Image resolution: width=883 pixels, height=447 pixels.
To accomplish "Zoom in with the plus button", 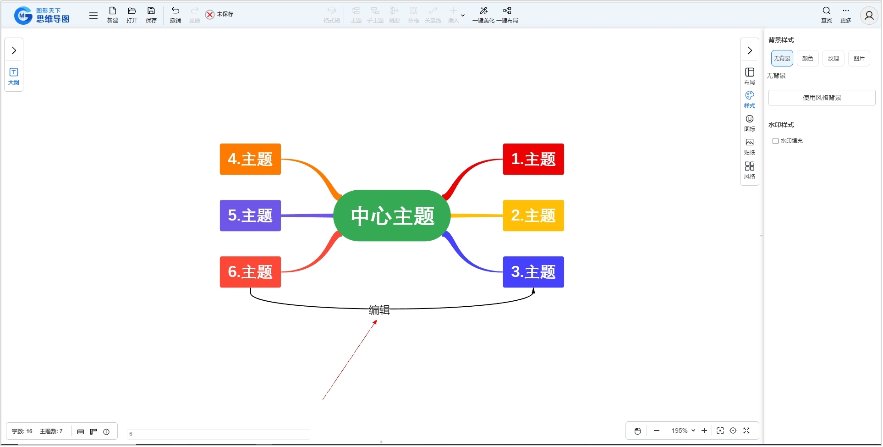I will click(704, 431).
